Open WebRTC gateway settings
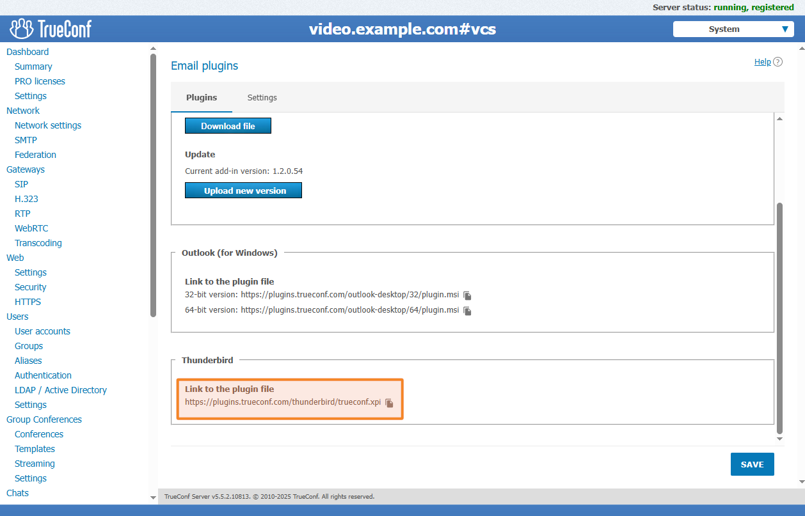This screenshot has height=516, width=805. [x=31, y=228]
